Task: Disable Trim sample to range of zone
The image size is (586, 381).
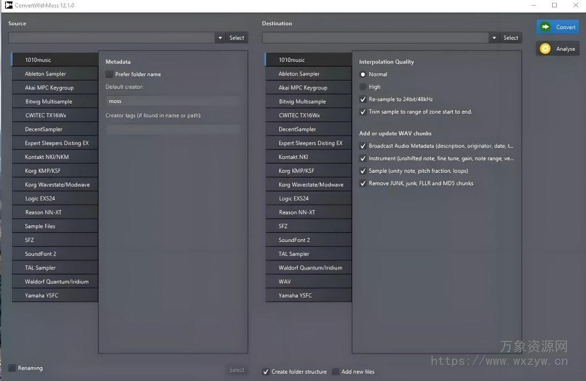Action: [x=363, y=112]
